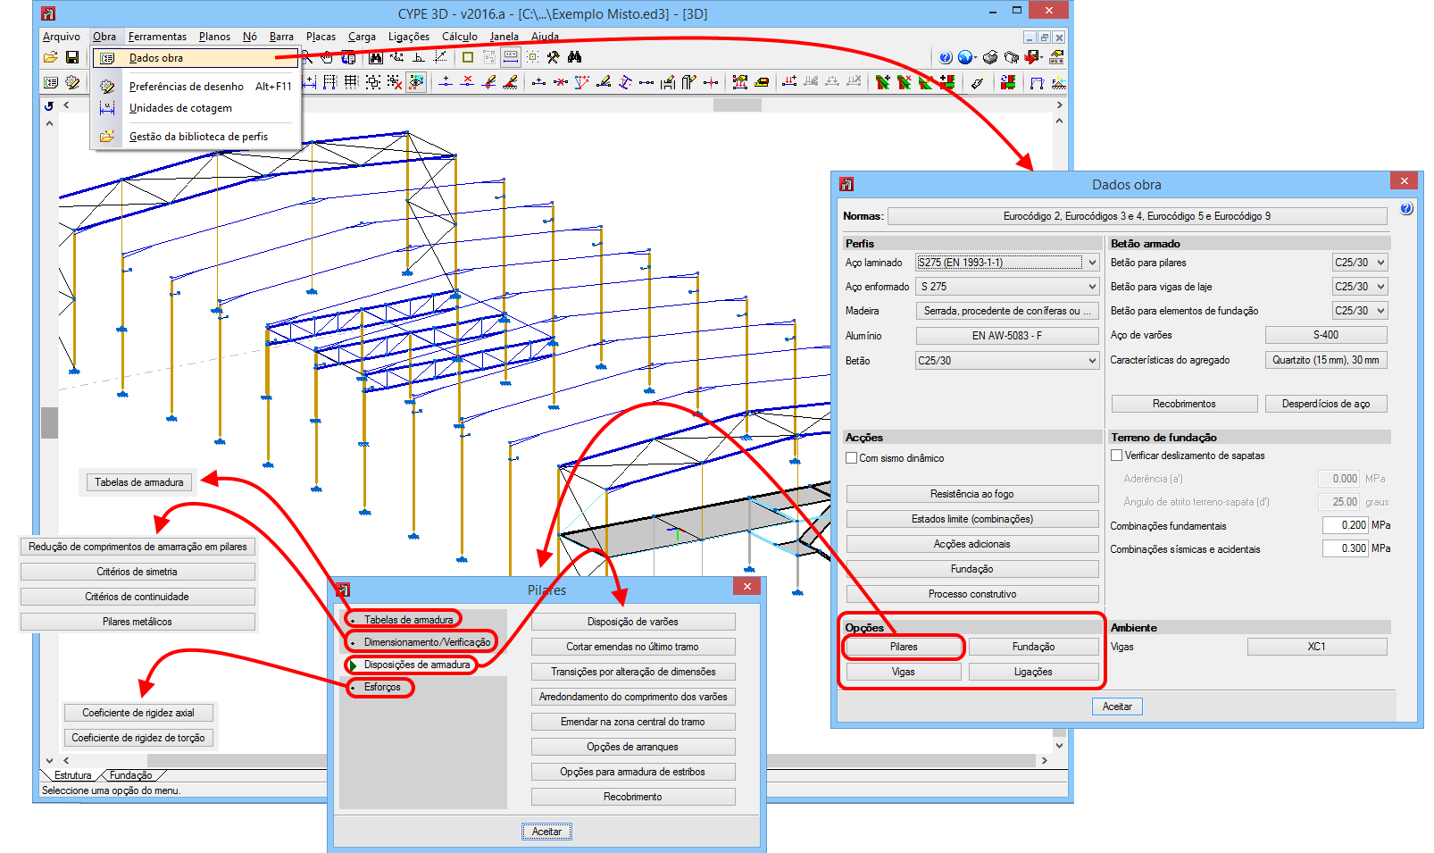Screen dimensions: 1434x853
Task: Click the yellow square frame toolbar icon
Action: 468,57
